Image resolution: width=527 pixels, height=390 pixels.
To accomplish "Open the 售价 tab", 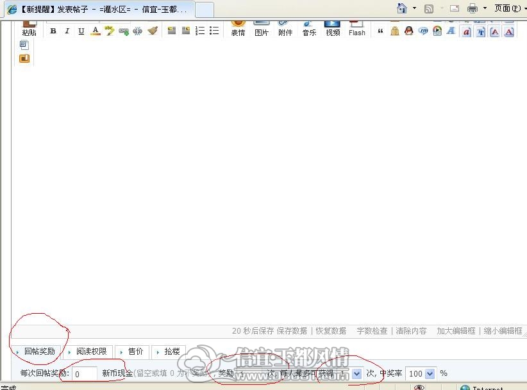I will tap(132, 352).
